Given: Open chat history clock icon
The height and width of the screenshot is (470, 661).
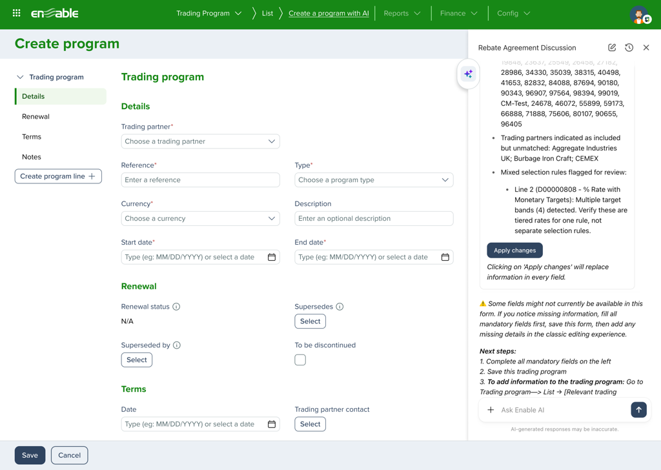Looking at the screenshot, I should pos(629,48).
